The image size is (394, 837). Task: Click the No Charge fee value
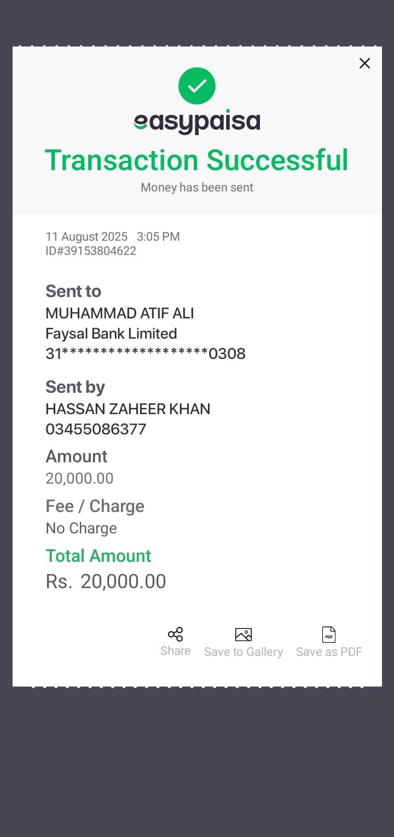click(81, 528)
